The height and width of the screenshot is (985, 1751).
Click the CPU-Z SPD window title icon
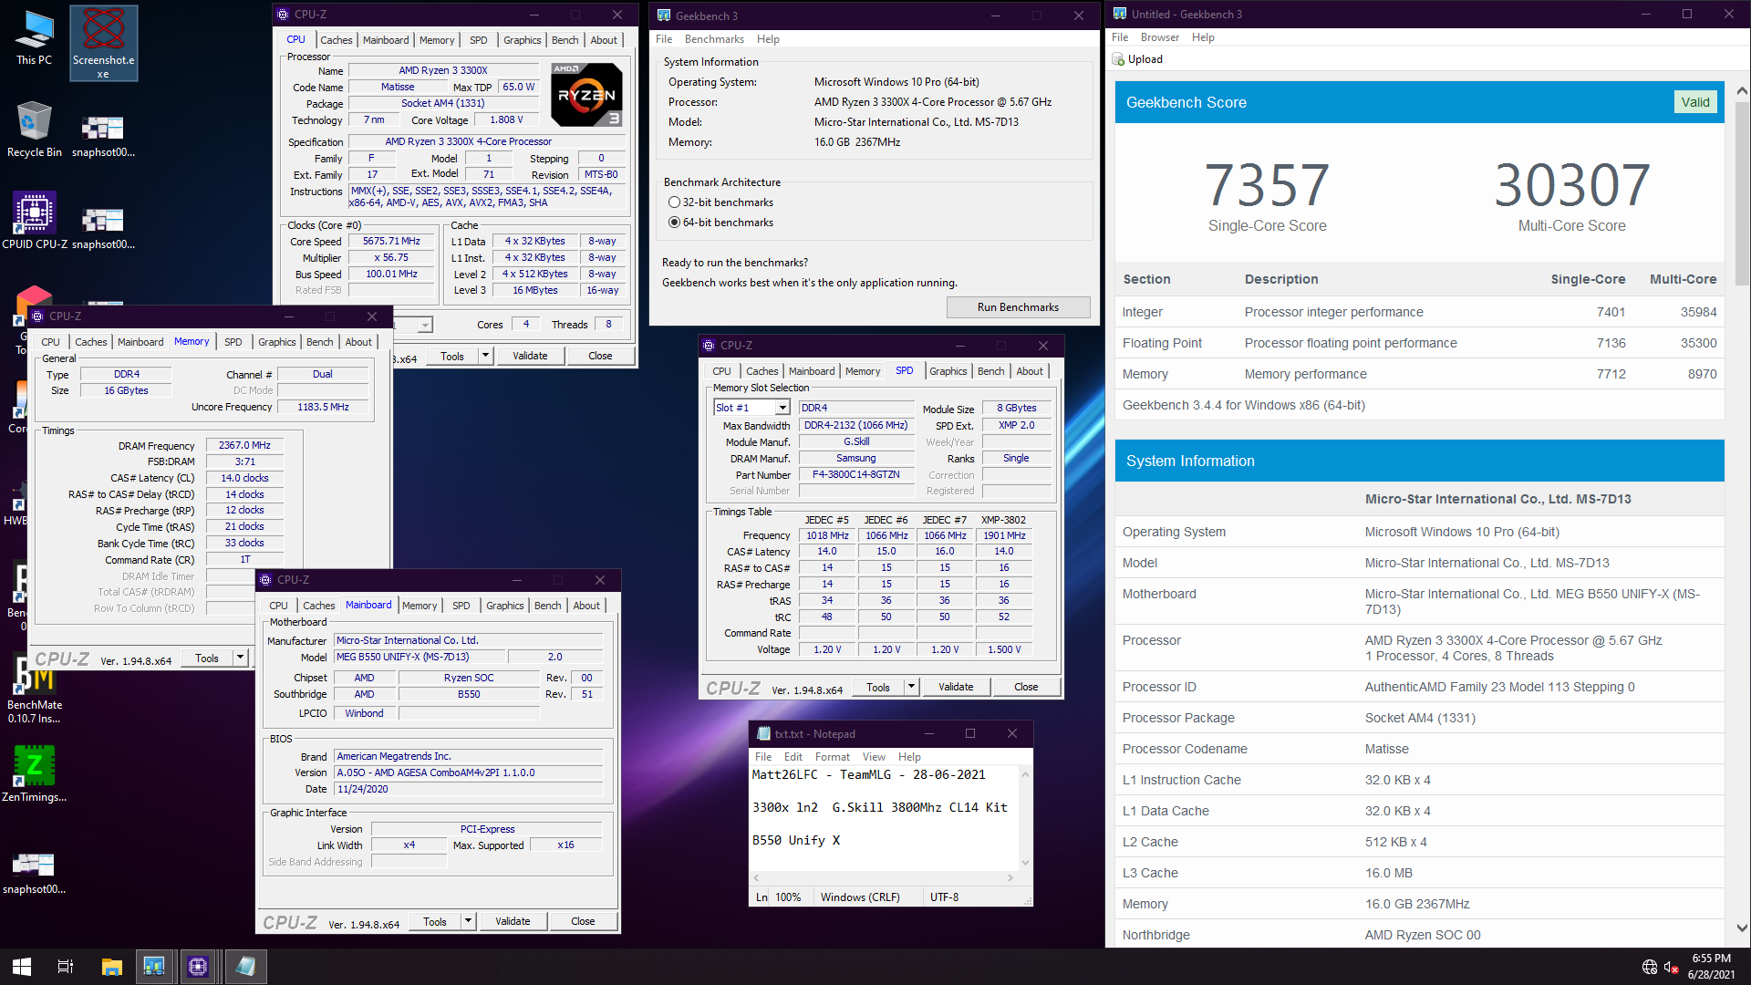(709, 346)
